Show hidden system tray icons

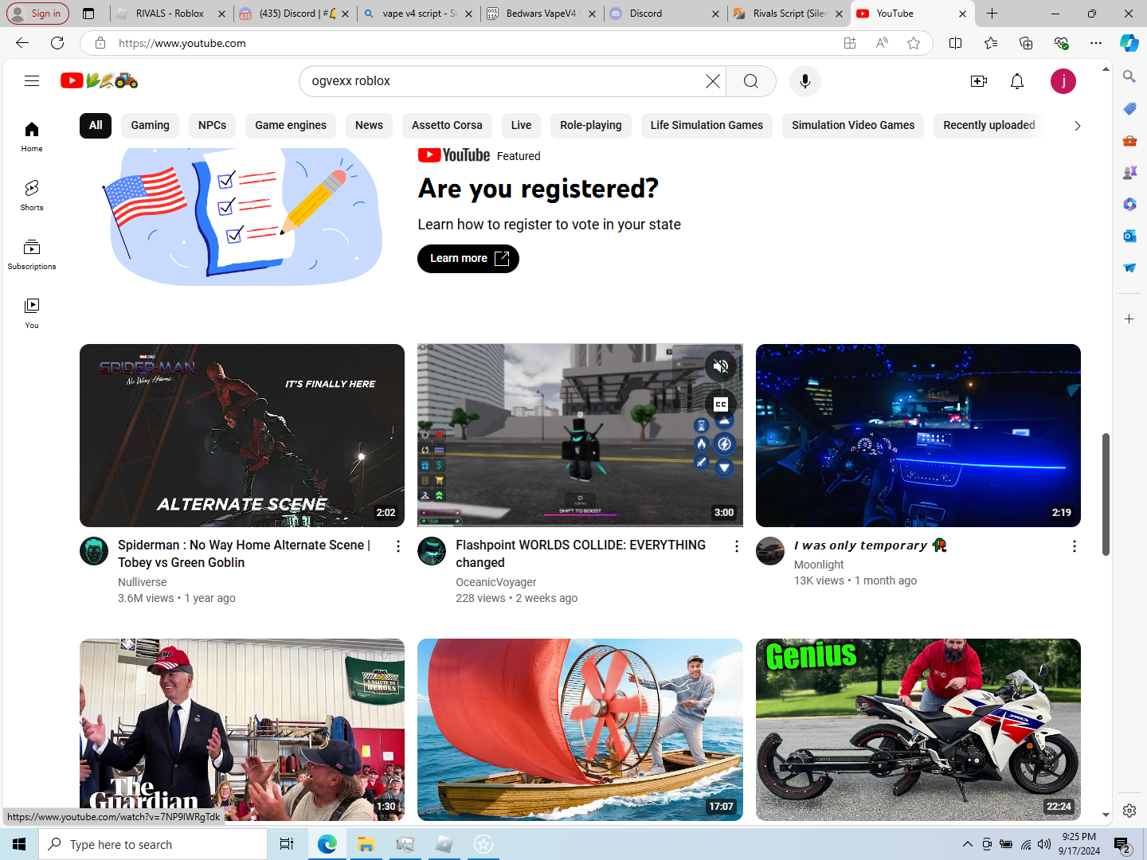tap(967, 844)
